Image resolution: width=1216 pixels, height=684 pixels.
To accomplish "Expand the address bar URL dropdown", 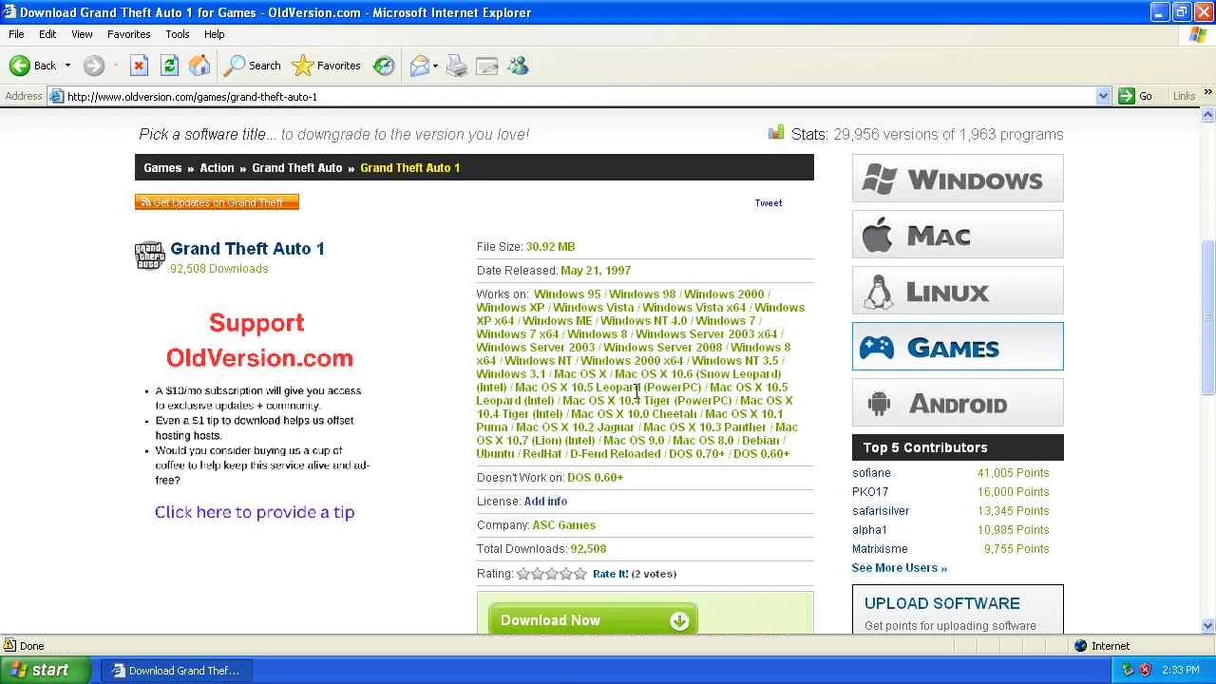I will point(1103,96).
